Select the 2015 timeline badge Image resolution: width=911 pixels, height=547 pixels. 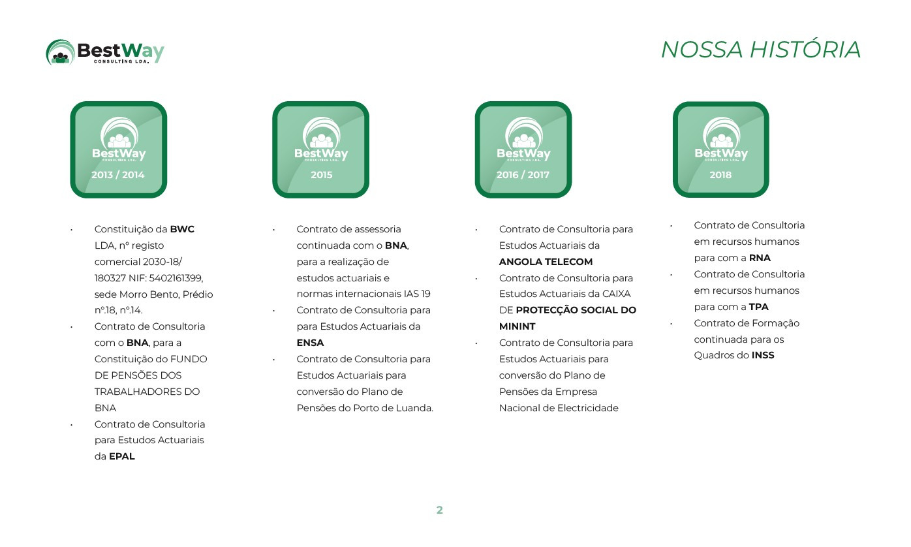(x=320, y=149)
